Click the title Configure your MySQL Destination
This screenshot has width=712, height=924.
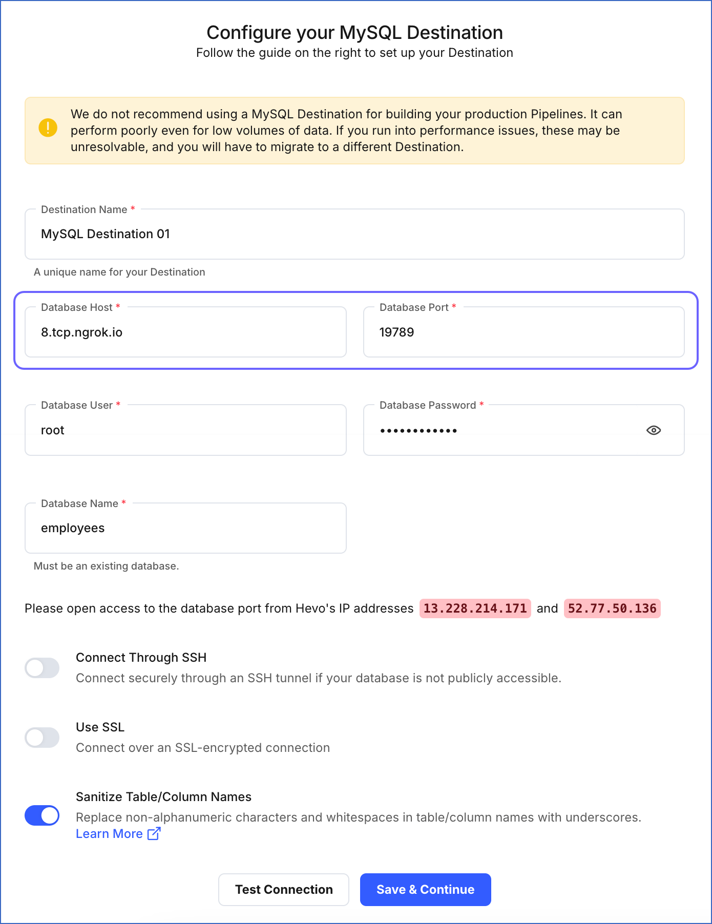pos(354,32)
